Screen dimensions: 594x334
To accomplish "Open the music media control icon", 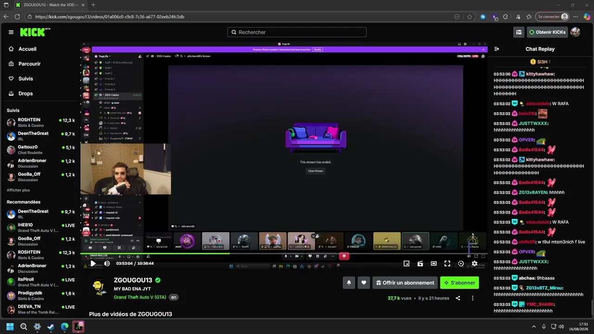I will coord(518,17).
